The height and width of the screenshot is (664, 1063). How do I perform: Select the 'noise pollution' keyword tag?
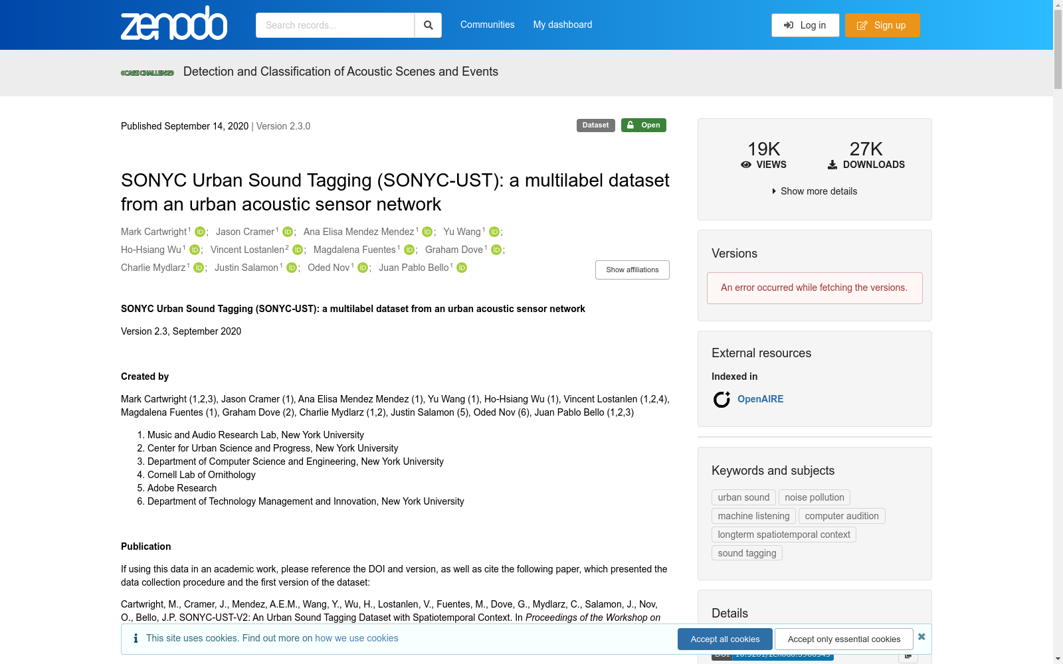(814, 497)
